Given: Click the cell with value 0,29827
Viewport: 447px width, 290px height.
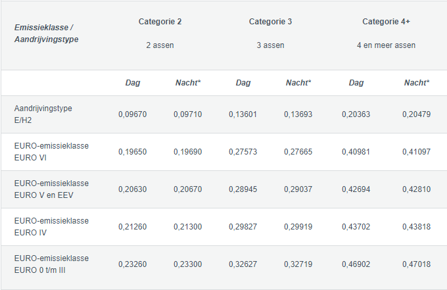Looking at the screenshot, I should (x=243, y=227).
